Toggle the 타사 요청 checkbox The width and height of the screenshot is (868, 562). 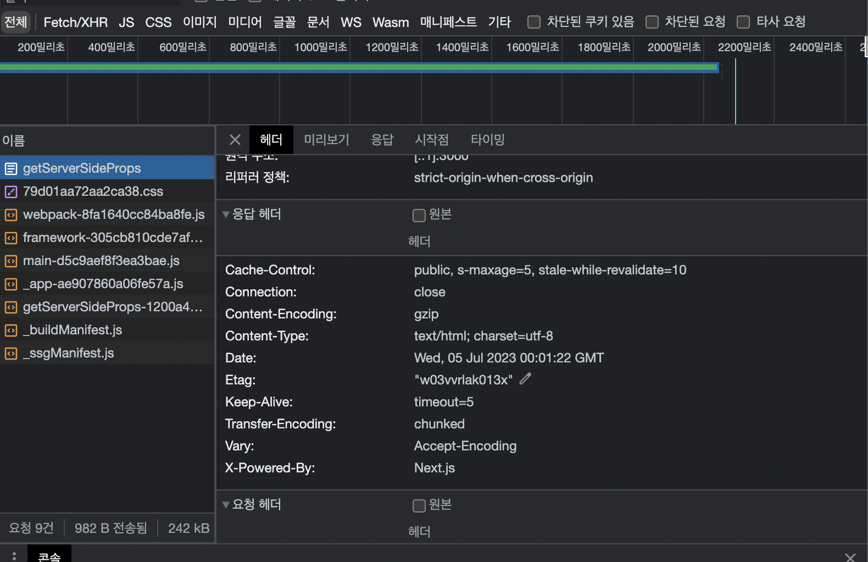743,22
